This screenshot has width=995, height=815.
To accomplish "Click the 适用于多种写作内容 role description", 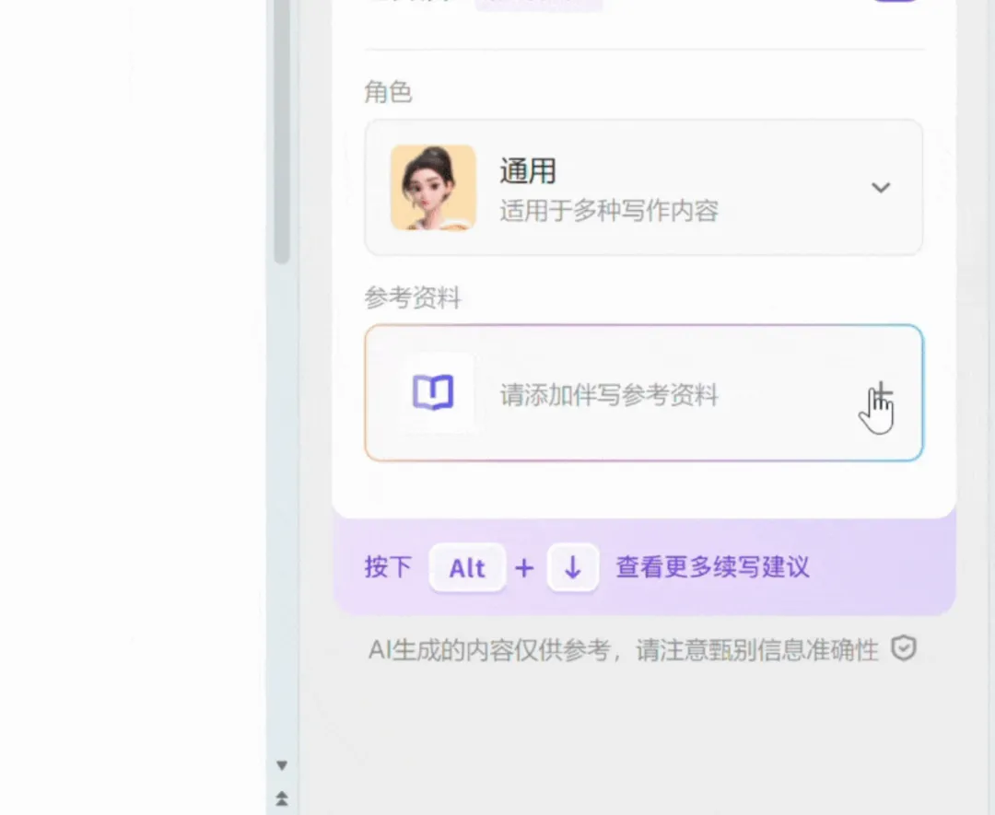I will (609, 211).
